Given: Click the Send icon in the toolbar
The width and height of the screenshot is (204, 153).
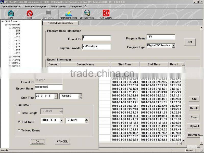Looking at the screenshot, I should [10, 13].
